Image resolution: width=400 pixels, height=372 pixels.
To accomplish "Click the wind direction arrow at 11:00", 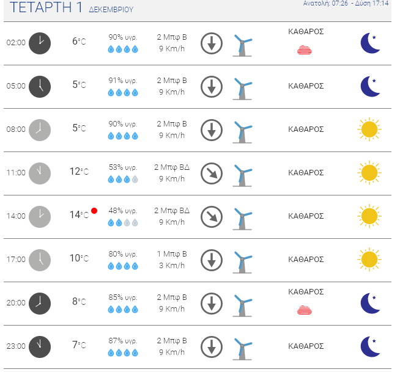I will point(212,173).
